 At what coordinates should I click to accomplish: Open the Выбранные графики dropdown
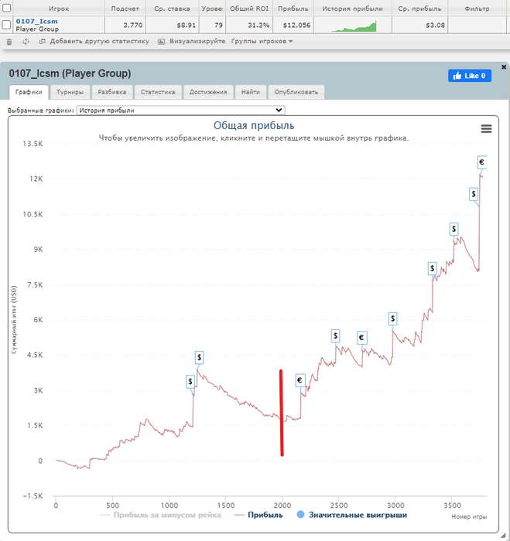point(181,111)
